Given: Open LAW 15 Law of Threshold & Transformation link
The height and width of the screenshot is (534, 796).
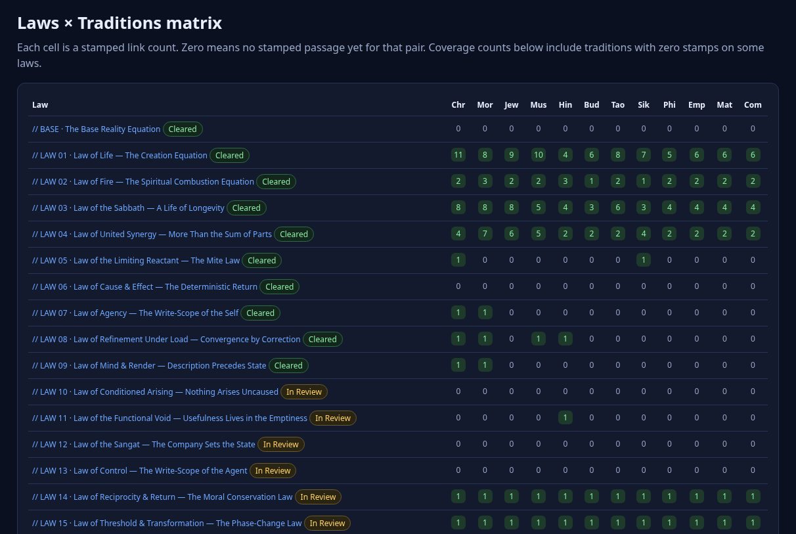Looking at the screenshot, I should [x=167, y=523].
